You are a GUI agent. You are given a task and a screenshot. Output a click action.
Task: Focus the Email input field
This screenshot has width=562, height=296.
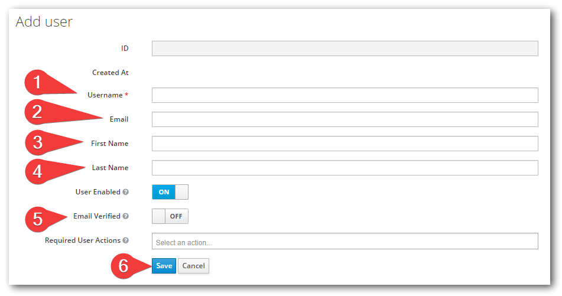pyautogui.click(x=345, y=119)
